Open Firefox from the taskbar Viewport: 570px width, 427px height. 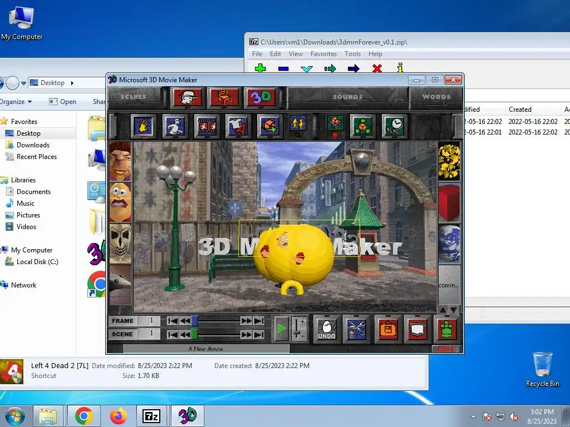118,416
